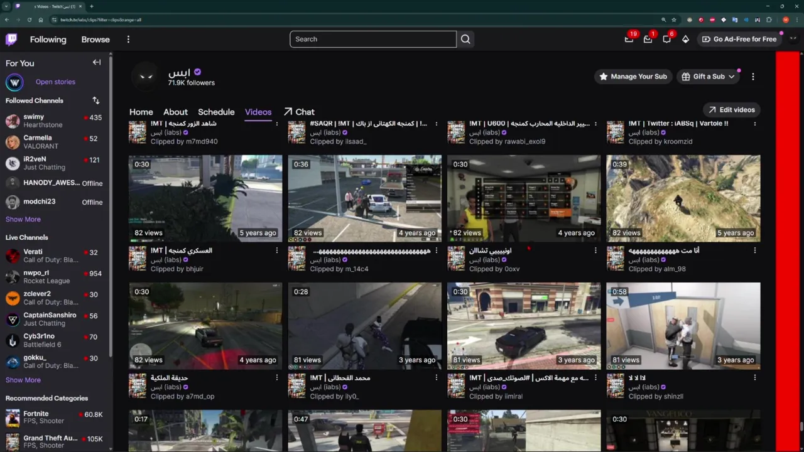The height and width of the screenshot is (452, 804).
Task: Open the nwpo_rl Rocket League channel
Action: point(54,277)
